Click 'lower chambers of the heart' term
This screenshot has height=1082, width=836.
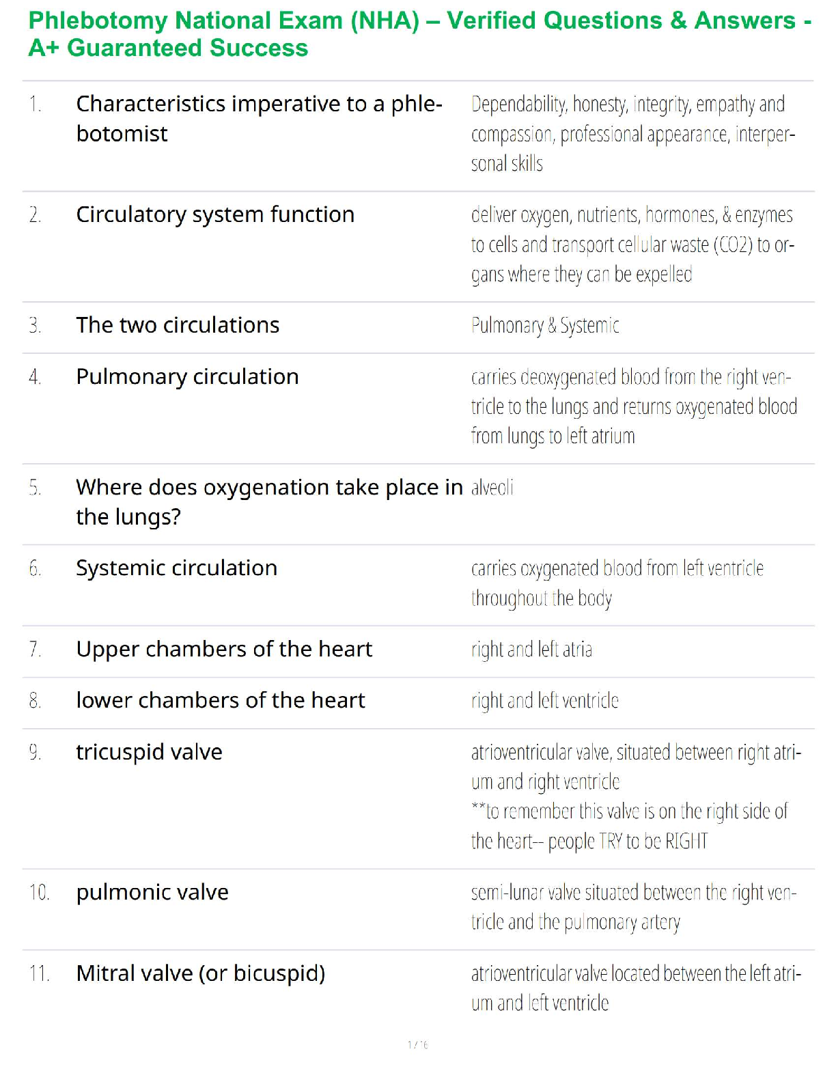(x=220, y=701)
